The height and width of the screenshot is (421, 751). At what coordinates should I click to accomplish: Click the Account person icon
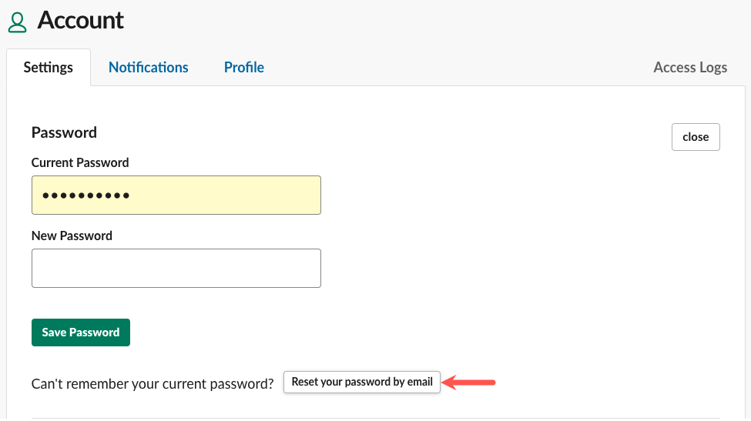pyautogui.click(x=18, y=22)
